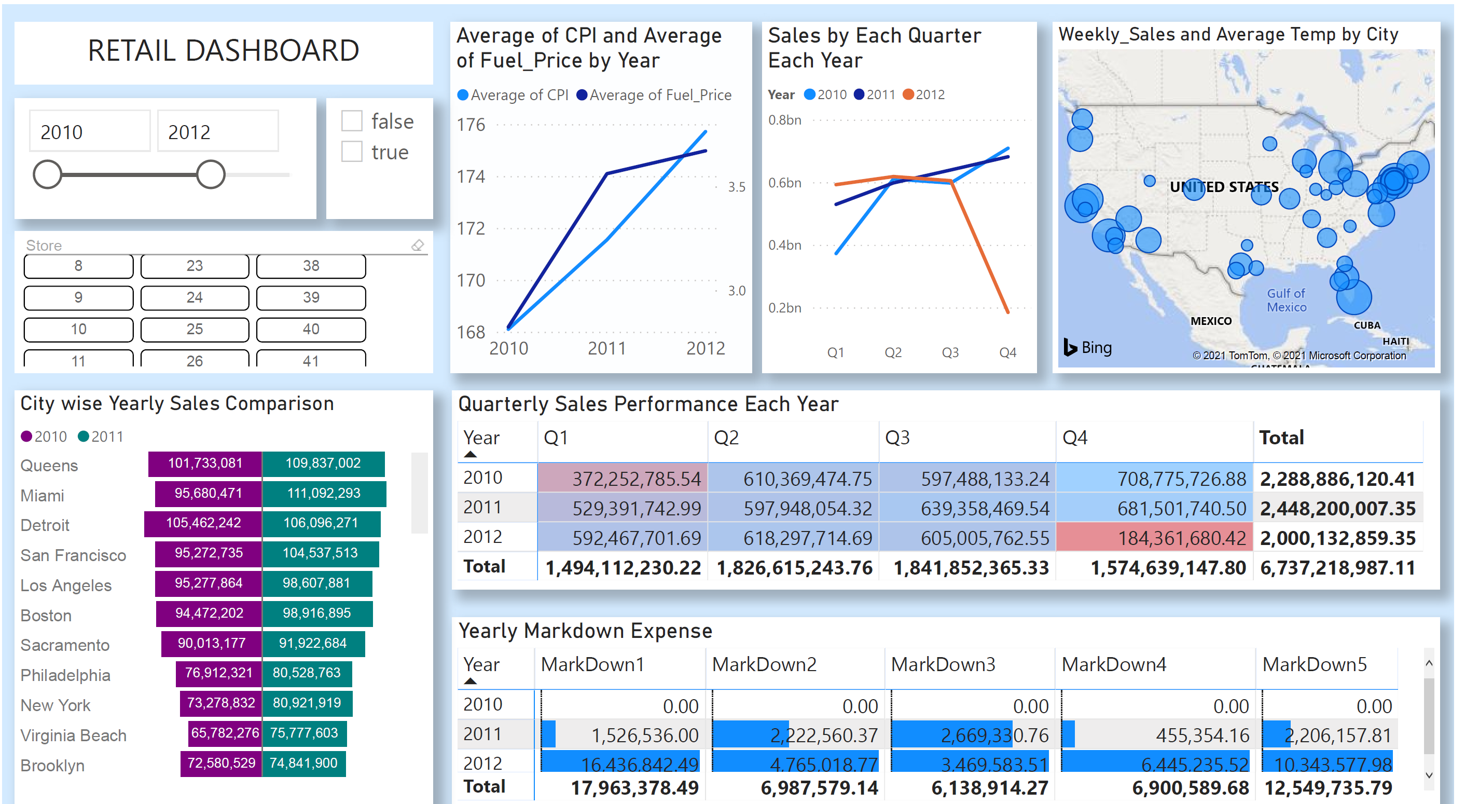Image resolution: width=1465 pixels, height=804 pixels.
Task: Click the 2012 orange legend marker
Action: [908, 94]
